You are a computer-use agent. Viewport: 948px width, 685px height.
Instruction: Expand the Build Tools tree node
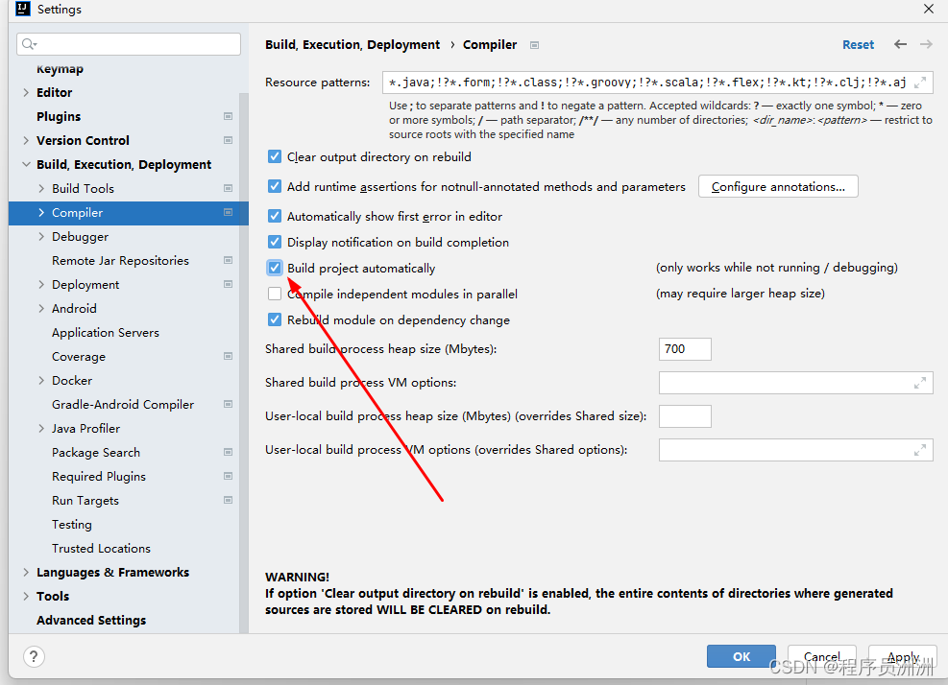click(41, 189)
